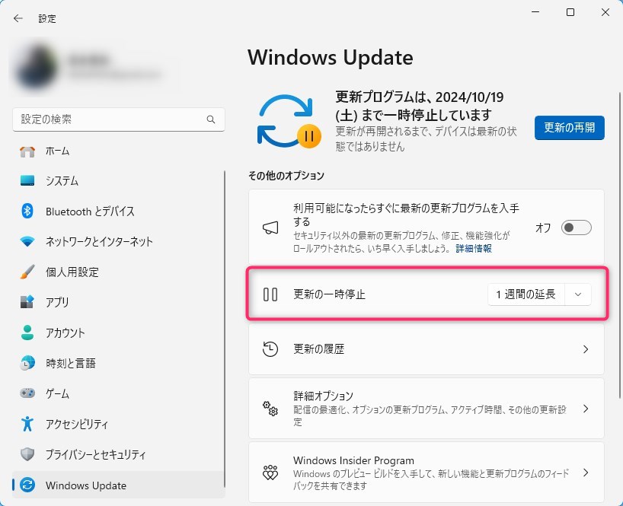The image size is (623, 506).
Task: Toggle get latest updates switch on
Action: pyautogui.click(x=576, y=228)
